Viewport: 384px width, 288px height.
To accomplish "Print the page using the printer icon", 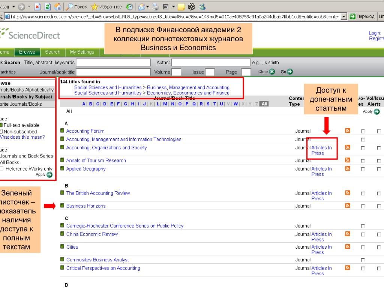I will click(155, 7).
